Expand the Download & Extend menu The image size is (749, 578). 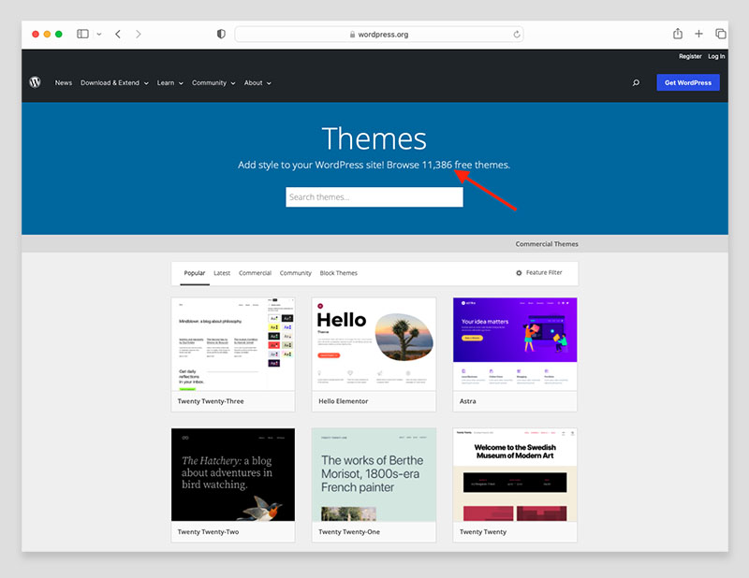point(114,82)
